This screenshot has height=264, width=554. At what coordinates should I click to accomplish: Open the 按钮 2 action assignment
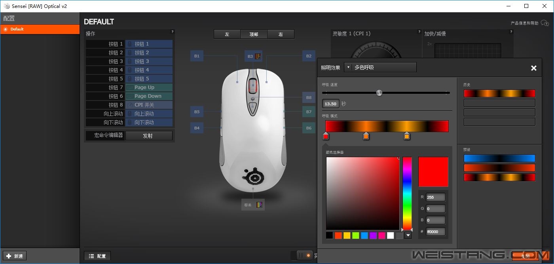pyautogui.click(x=149, y=53)
